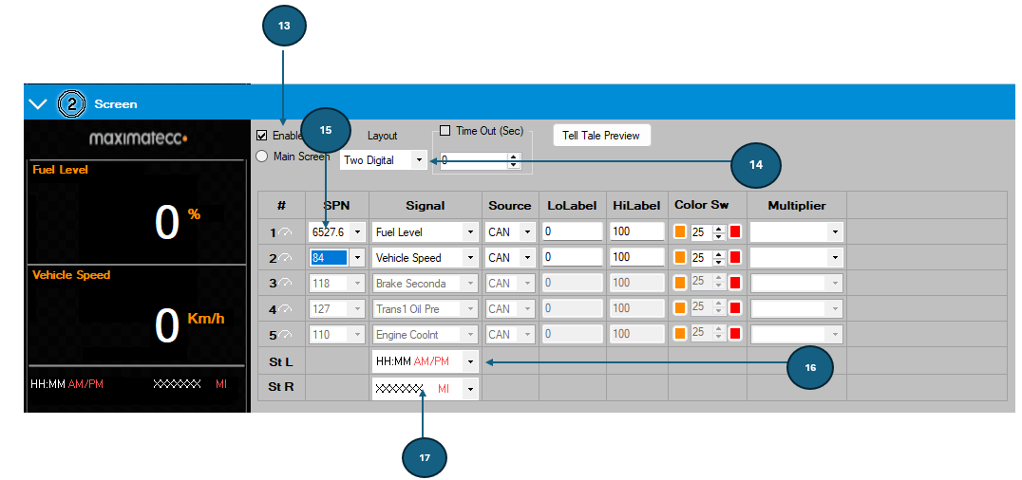Viewport: 1022px width, 480px height.
Task: Click the HiLabel field in Vehicle Speed row
Action: coord(636,257)
